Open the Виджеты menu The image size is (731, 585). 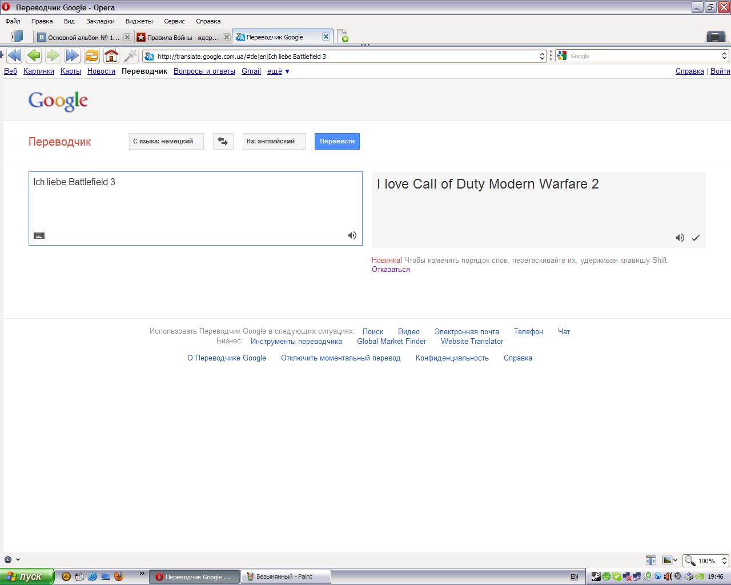click(x=139, y=21)
